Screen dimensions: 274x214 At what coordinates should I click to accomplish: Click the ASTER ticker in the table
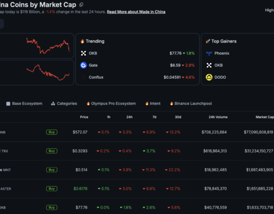pos(6,189)
